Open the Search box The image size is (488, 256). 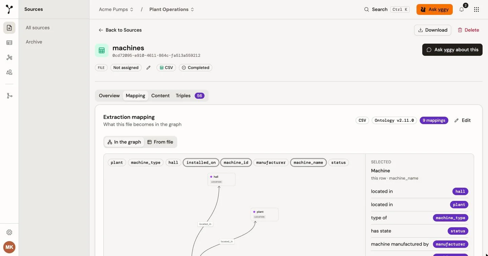point(386,9)
